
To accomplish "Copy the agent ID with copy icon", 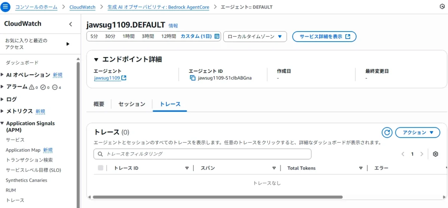I will (193, 78).
